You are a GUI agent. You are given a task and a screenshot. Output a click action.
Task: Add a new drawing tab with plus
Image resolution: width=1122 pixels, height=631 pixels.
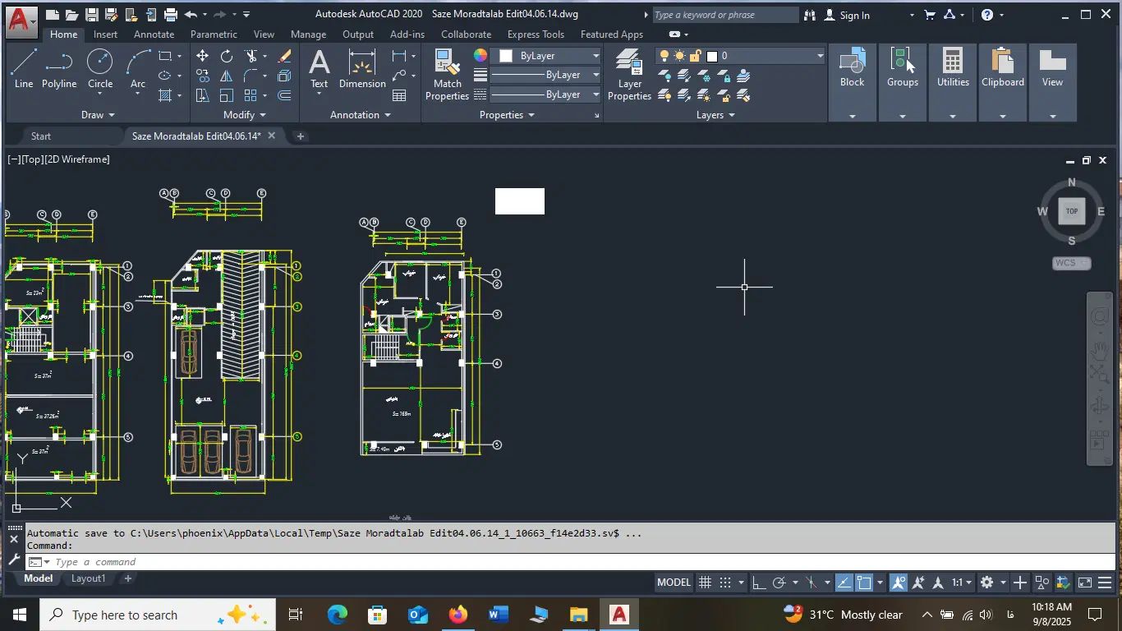click(300, 136)
